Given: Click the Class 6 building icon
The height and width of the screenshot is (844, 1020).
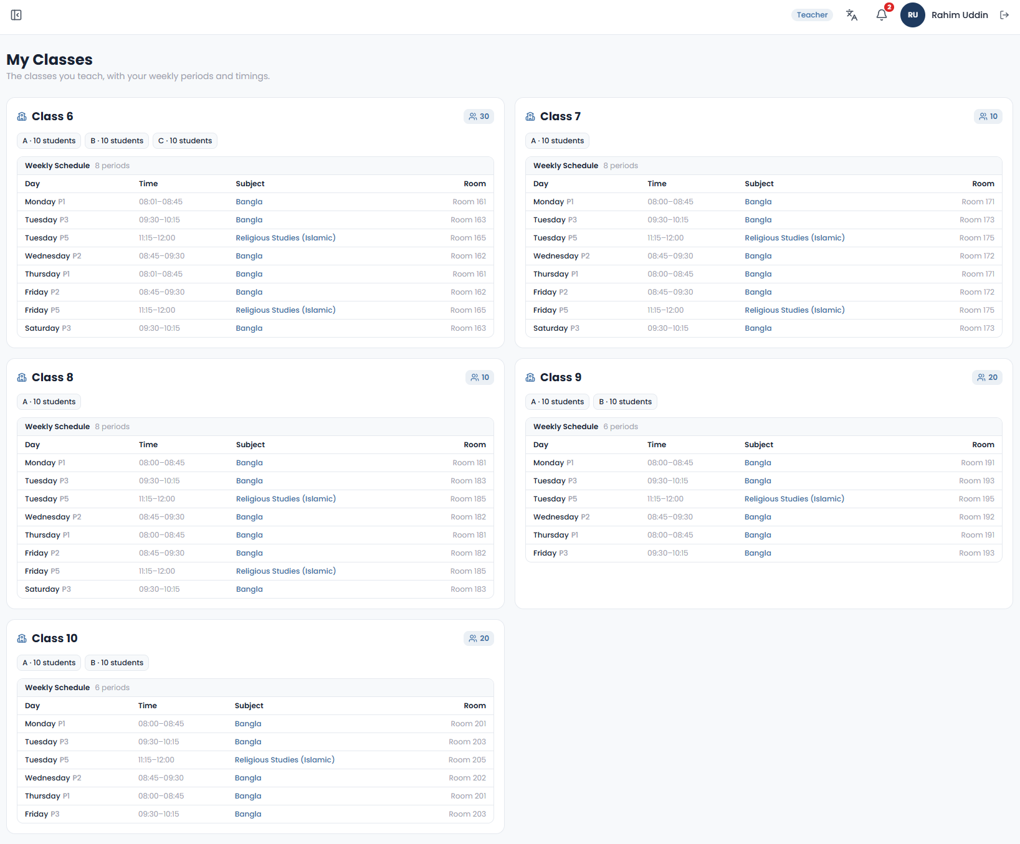Looking at the screenshot, I should pos(22,116).
